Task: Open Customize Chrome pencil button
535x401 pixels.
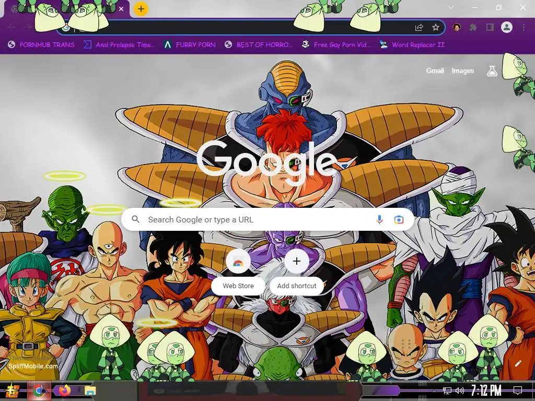Action: [x=518, y=363]
